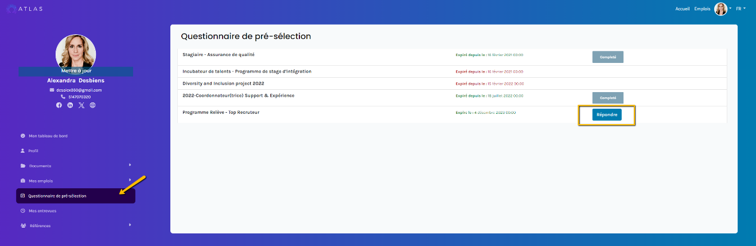Click Complété button for Stagiaire row
756x246 pixels.
607,57
